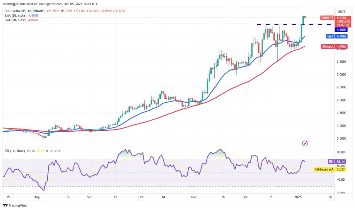Click the 4.9600 dashed-line price label
Screen dimensions: 355x210
[338, 30]
